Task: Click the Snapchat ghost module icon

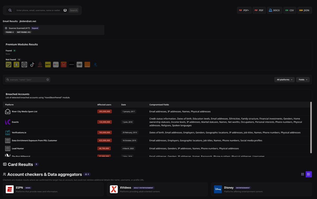Action: pyautogui.click(x=16, y=64)
